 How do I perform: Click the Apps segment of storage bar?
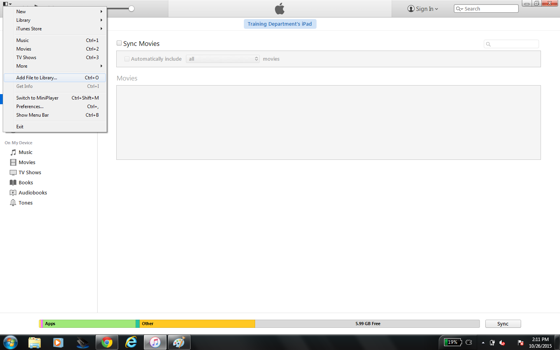click(89, 324)
